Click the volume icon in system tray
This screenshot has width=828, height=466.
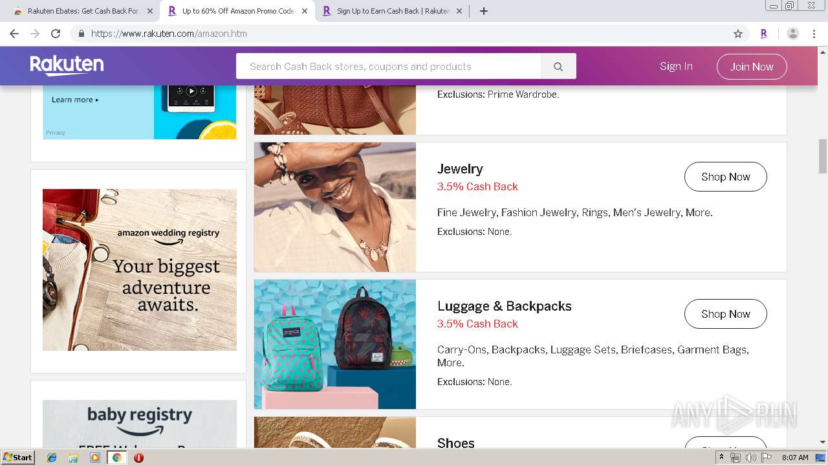[750, 458]
